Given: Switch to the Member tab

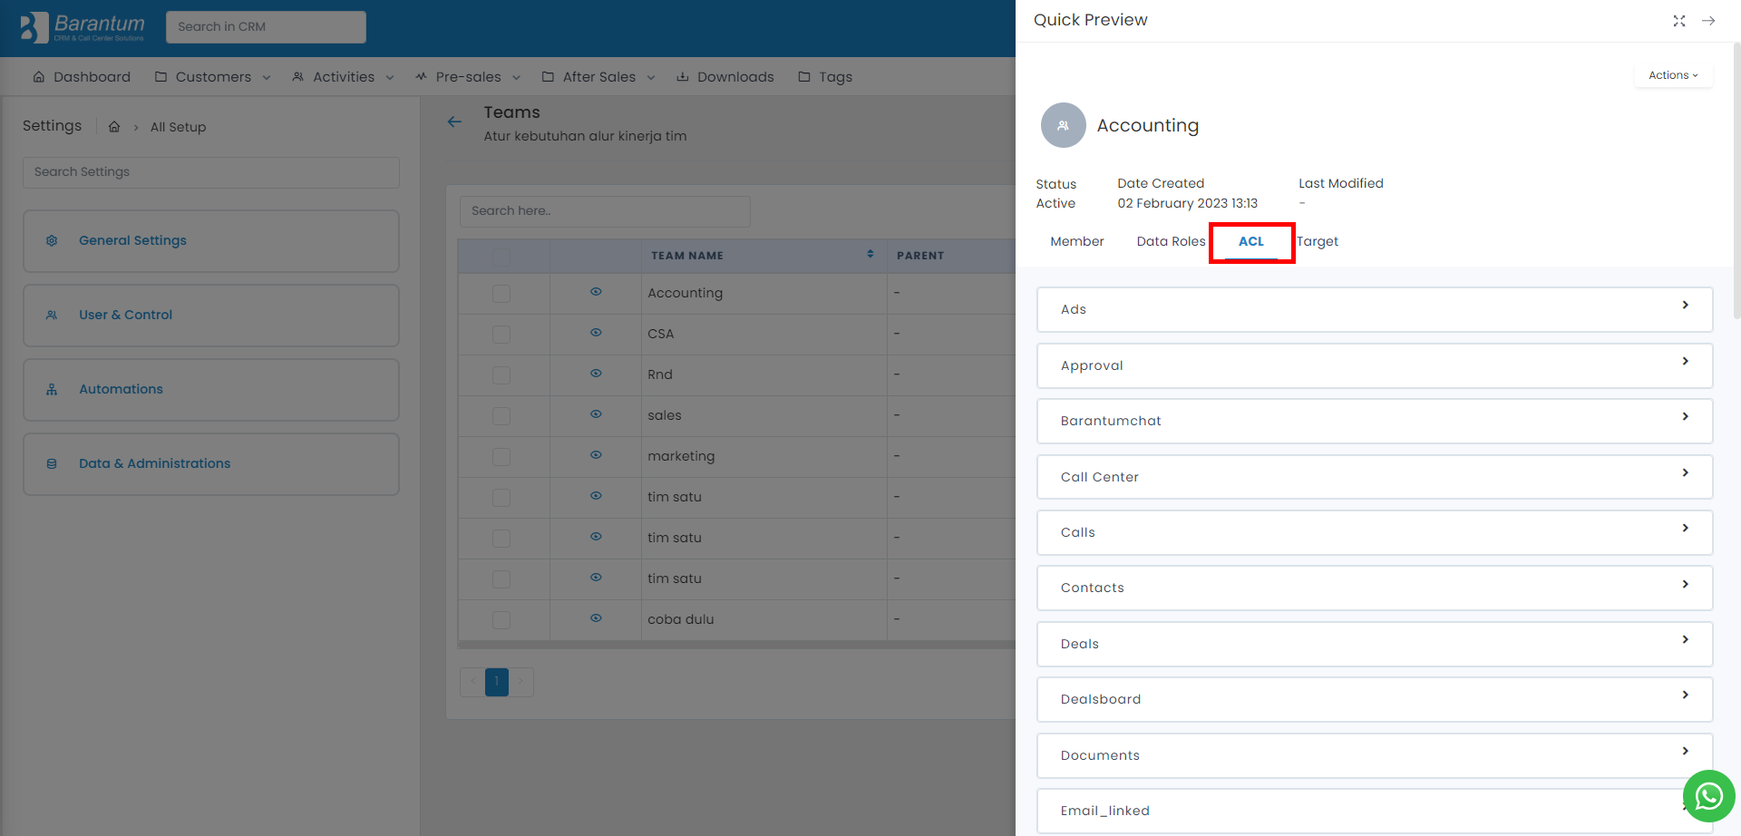Looking at the screenshot, I should tap(1077, 241).
